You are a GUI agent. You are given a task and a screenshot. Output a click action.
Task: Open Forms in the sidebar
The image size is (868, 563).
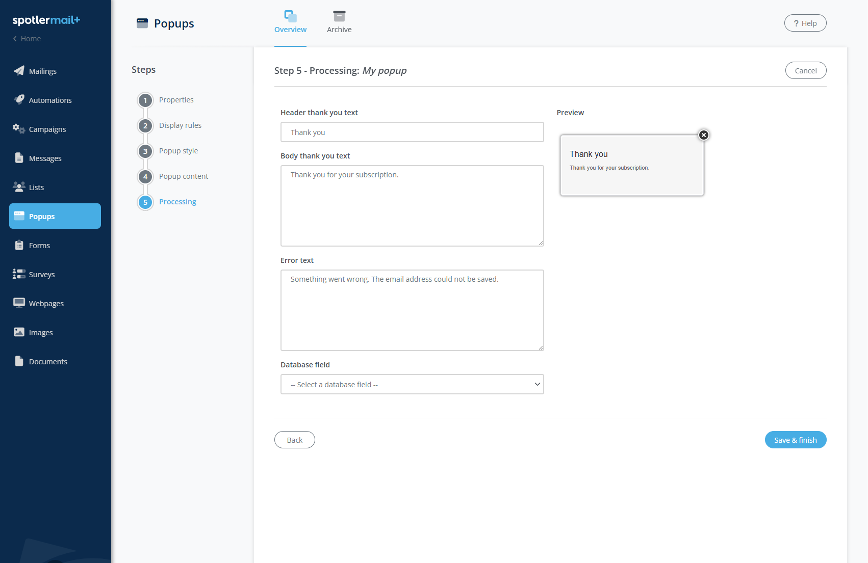point(55,245)
